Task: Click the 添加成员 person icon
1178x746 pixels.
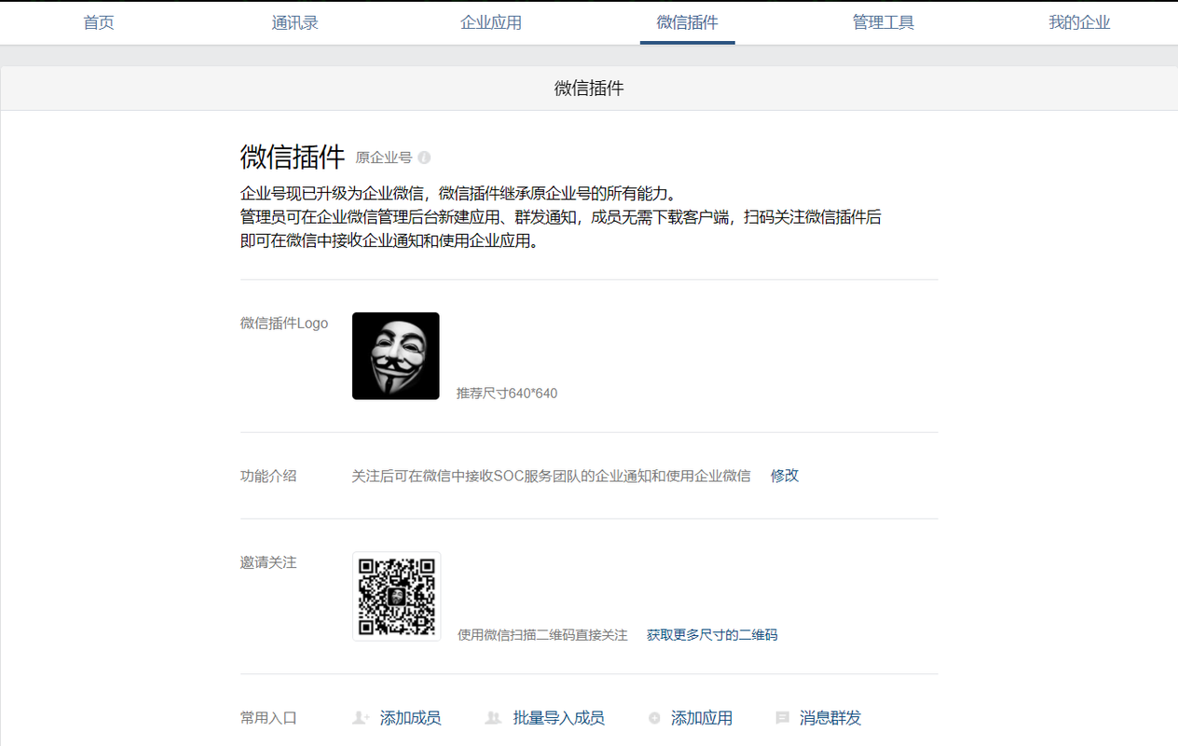Action: pyautogui.click(x=361, y=718)
